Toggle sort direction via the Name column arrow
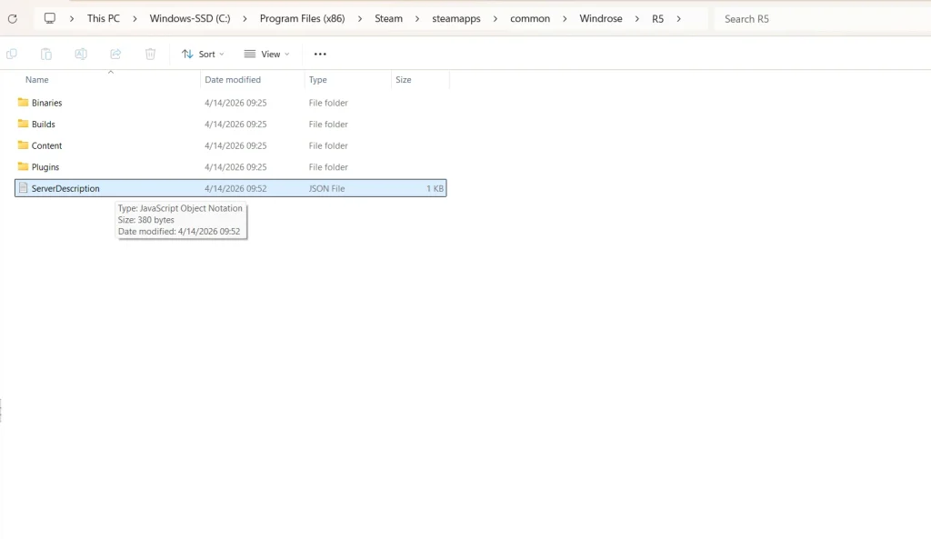The height and width of the screenshot is (539, 931). click(x=111, y=72)
